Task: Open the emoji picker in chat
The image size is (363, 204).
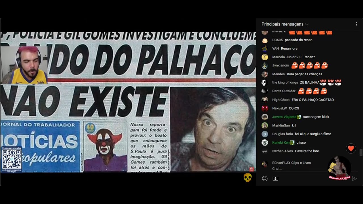Action: [x=265, y=178]
